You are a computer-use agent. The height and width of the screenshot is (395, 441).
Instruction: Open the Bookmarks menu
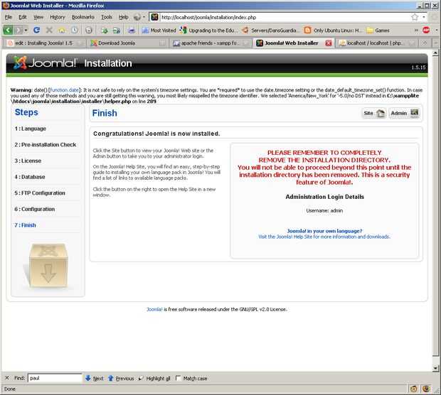[83, 17]
